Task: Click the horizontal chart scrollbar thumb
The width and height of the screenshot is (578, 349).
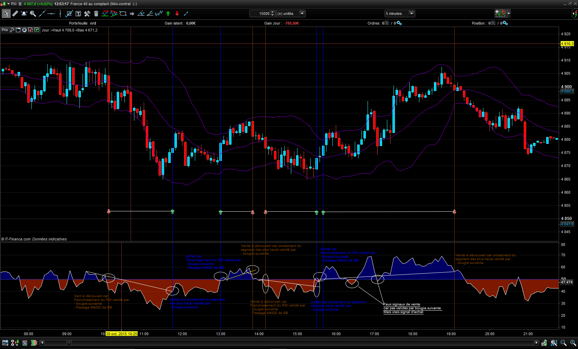Action: pos(69,343)
